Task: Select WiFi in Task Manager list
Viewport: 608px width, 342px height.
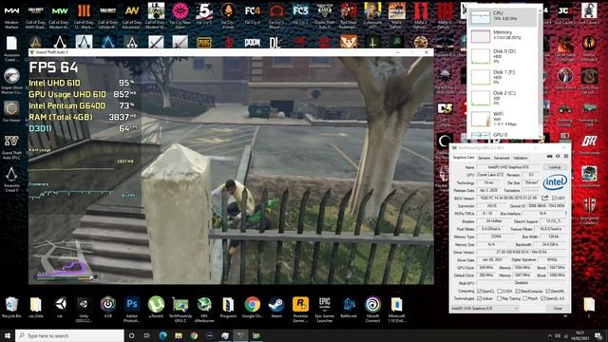Action: [x=503, y=119]
